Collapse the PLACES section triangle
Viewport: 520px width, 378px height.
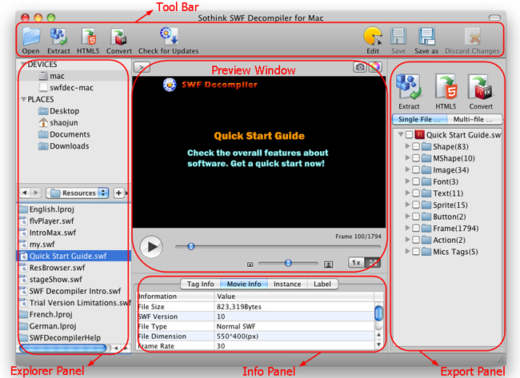coord(23,99)
